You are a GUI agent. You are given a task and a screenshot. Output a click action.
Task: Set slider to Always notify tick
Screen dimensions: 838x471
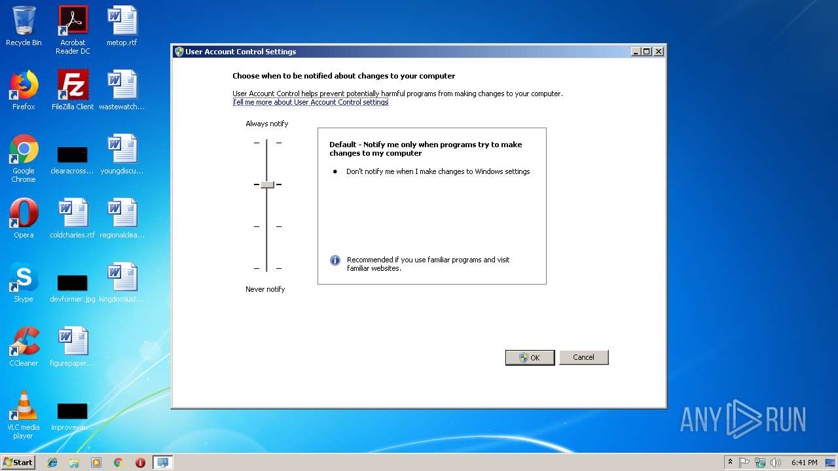pos(267,143)
